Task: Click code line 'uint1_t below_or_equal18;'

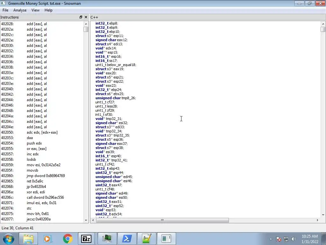Action: (116, 65)
